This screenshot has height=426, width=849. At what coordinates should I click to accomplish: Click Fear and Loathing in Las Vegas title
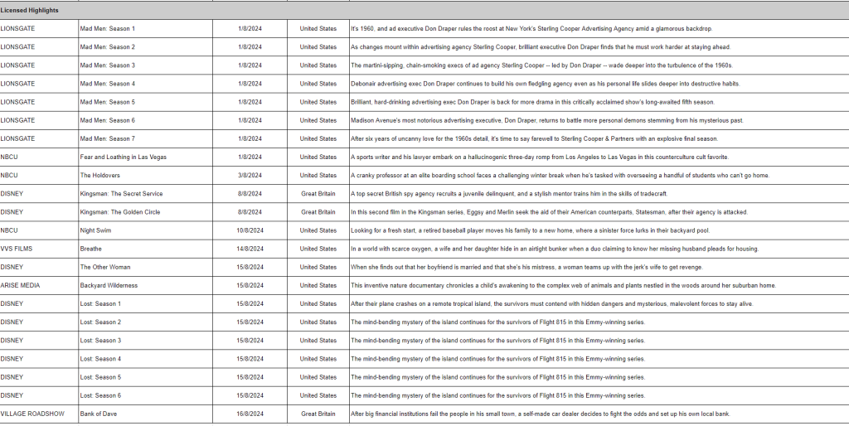click(x=122, y=157)
